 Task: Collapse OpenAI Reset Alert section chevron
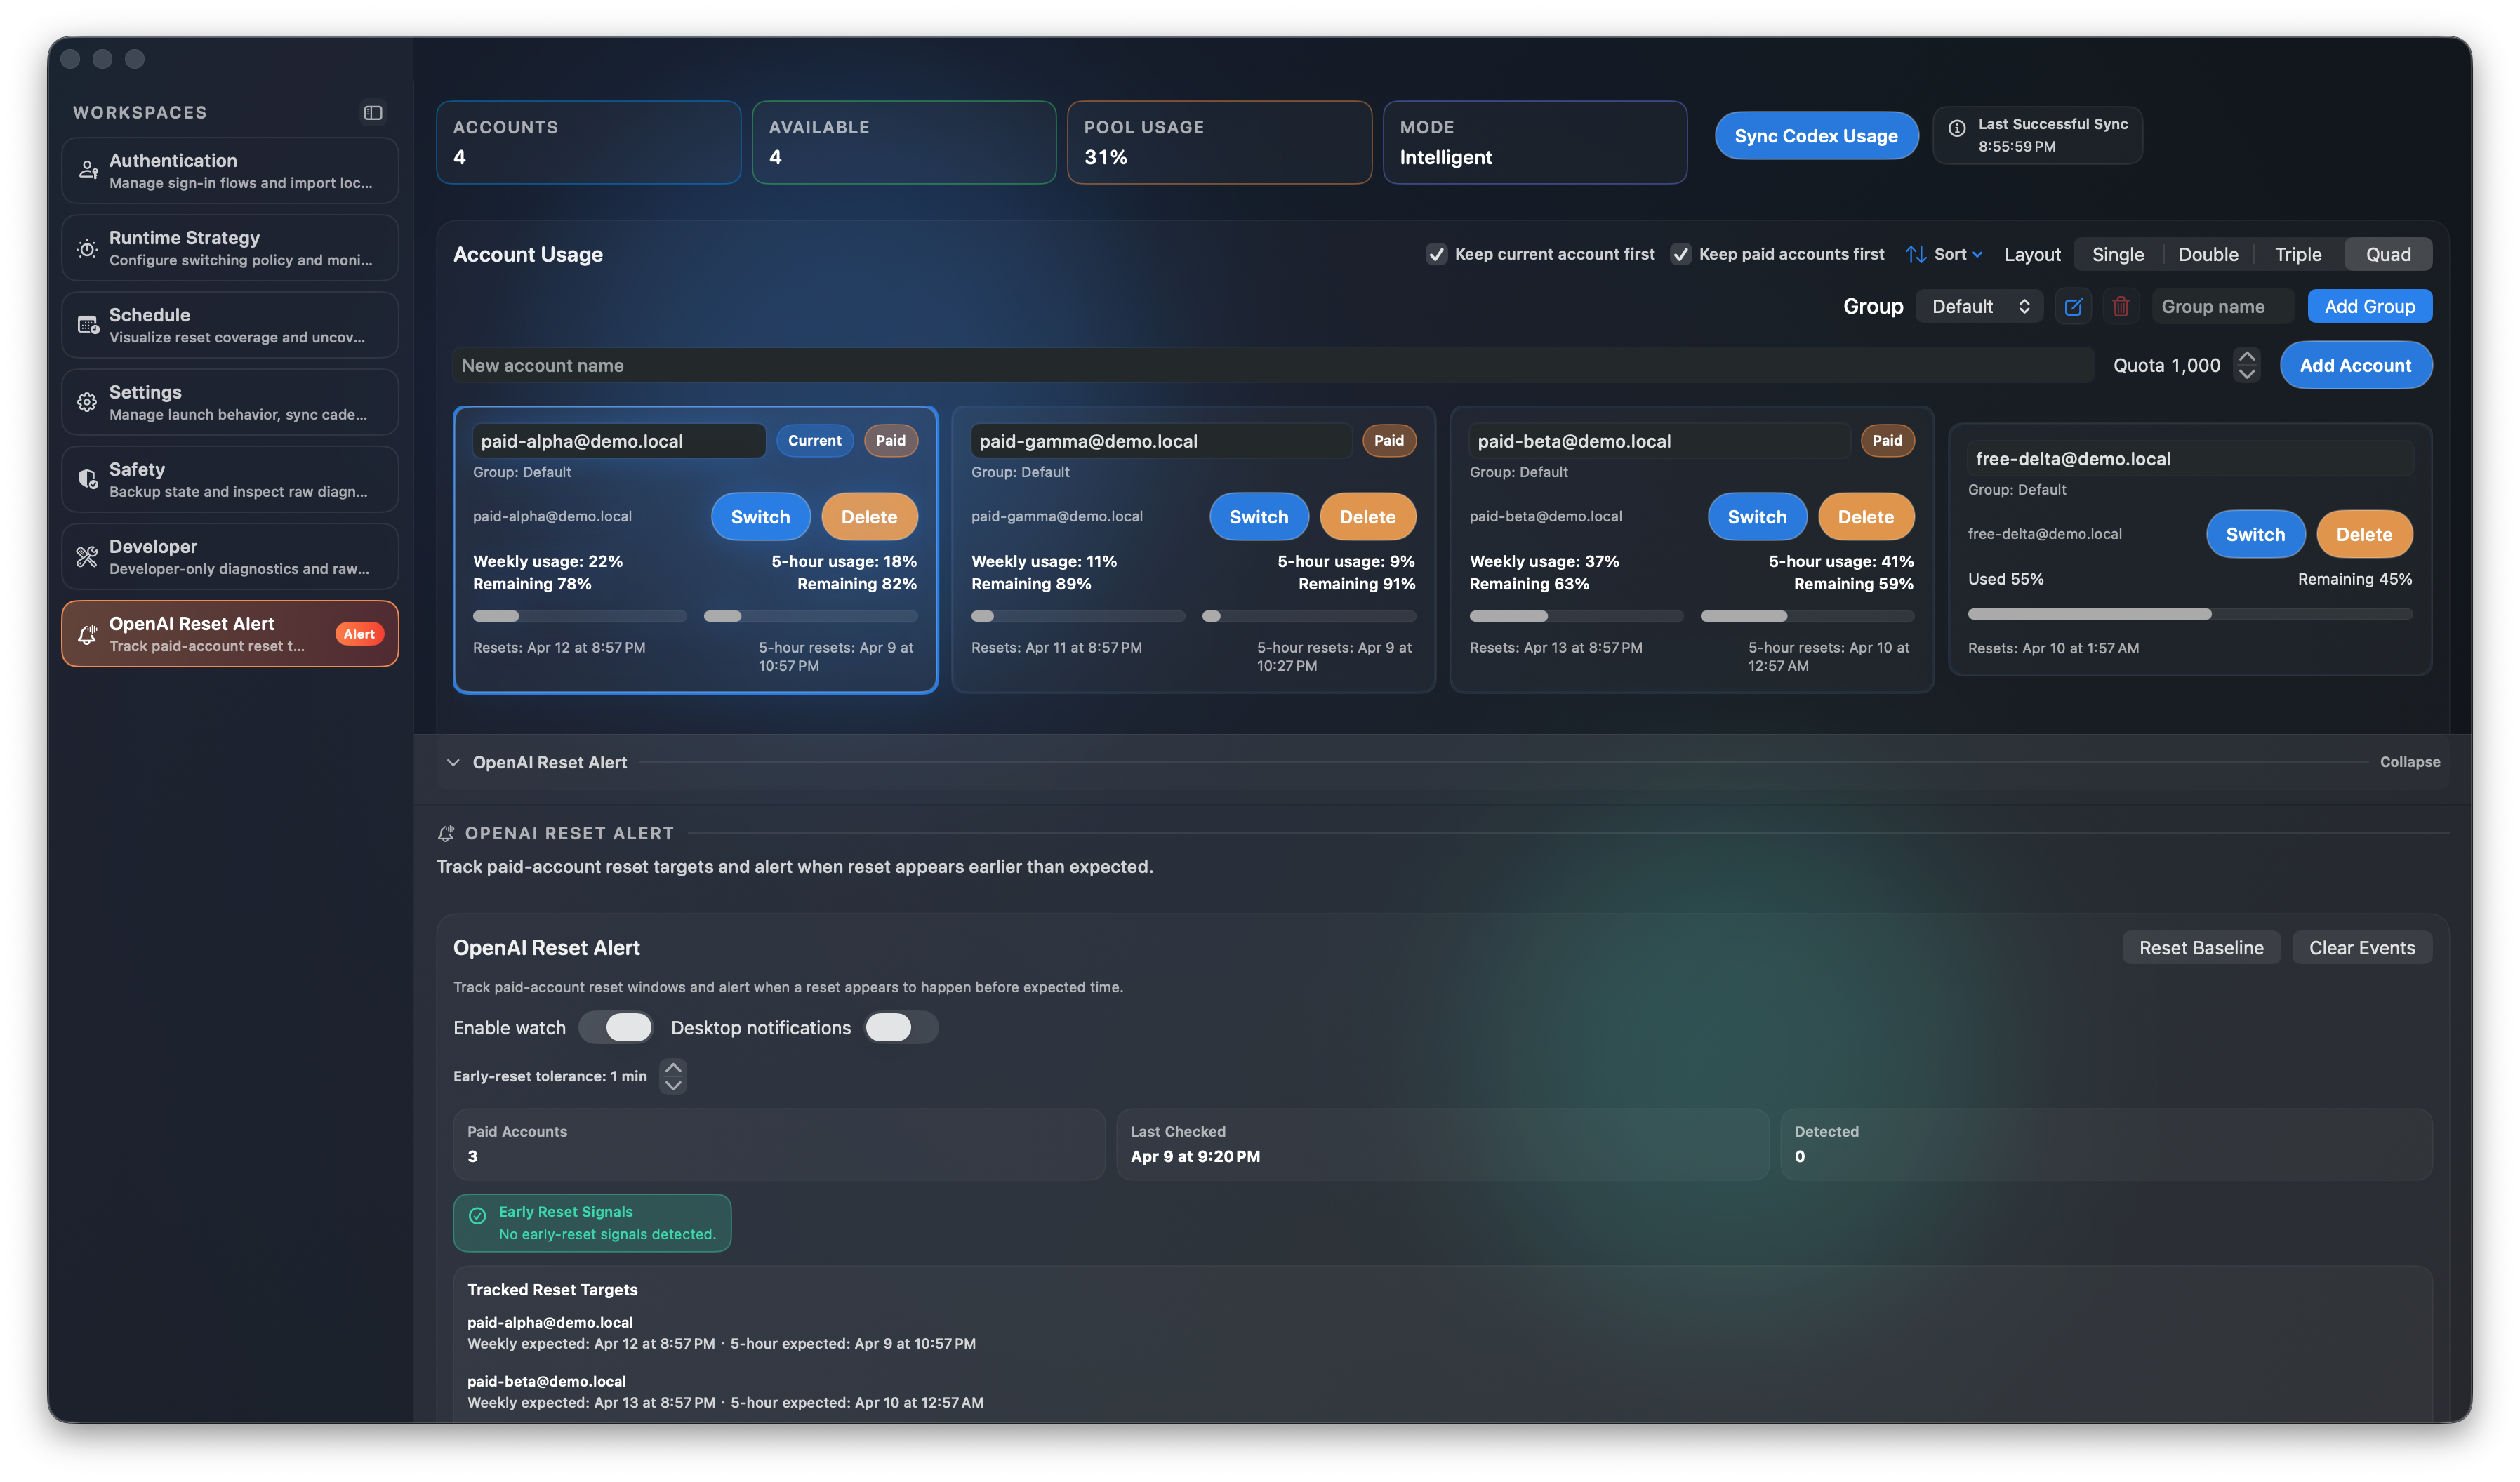pos(453,763)
